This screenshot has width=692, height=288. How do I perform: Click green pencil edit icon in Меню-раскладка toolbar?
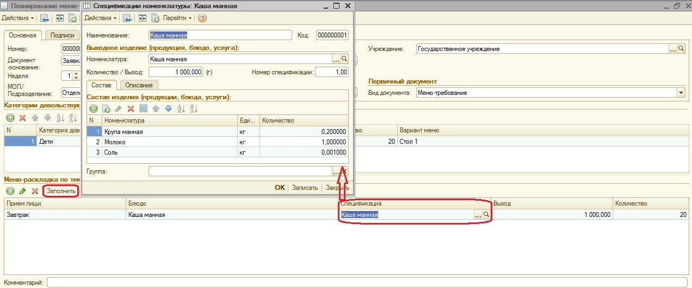point(22,191)
